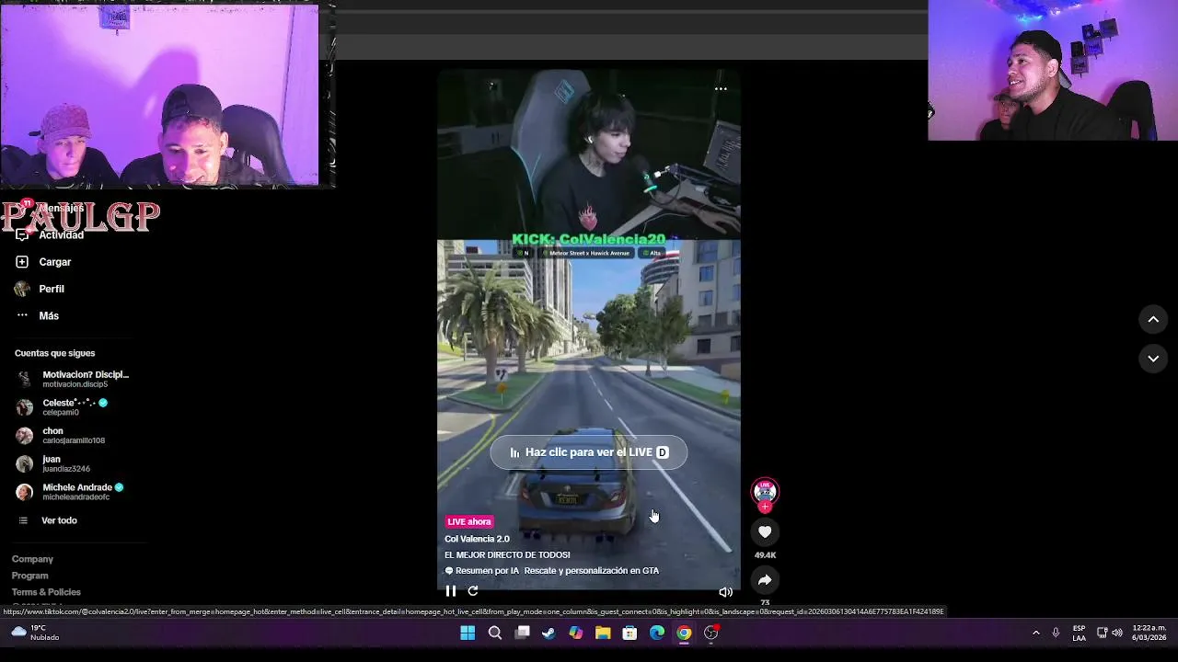Open the clock and date 12:22 a.m.
This screenshot has height=662, width=1178.
(x=1149, y=633)
